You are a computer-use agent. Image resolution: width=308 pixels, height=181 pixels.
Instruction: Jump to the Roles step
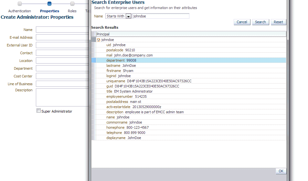(x=72, y=11)
